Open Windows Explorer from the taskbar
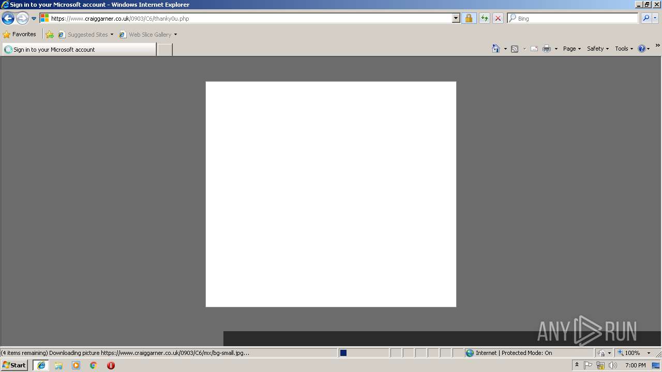Image resolution: width=662 pixels, height=372 pixels. tap(58, 365)
